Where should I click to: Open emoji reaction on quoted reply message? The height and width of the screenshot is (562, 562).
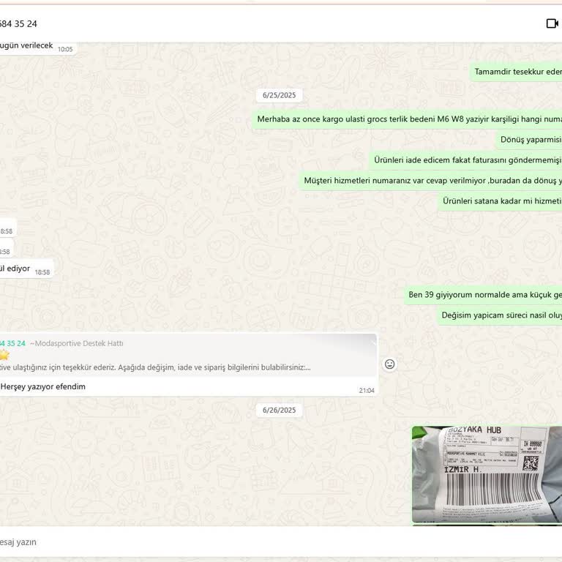pyautogui.click(x=389, y=364)
